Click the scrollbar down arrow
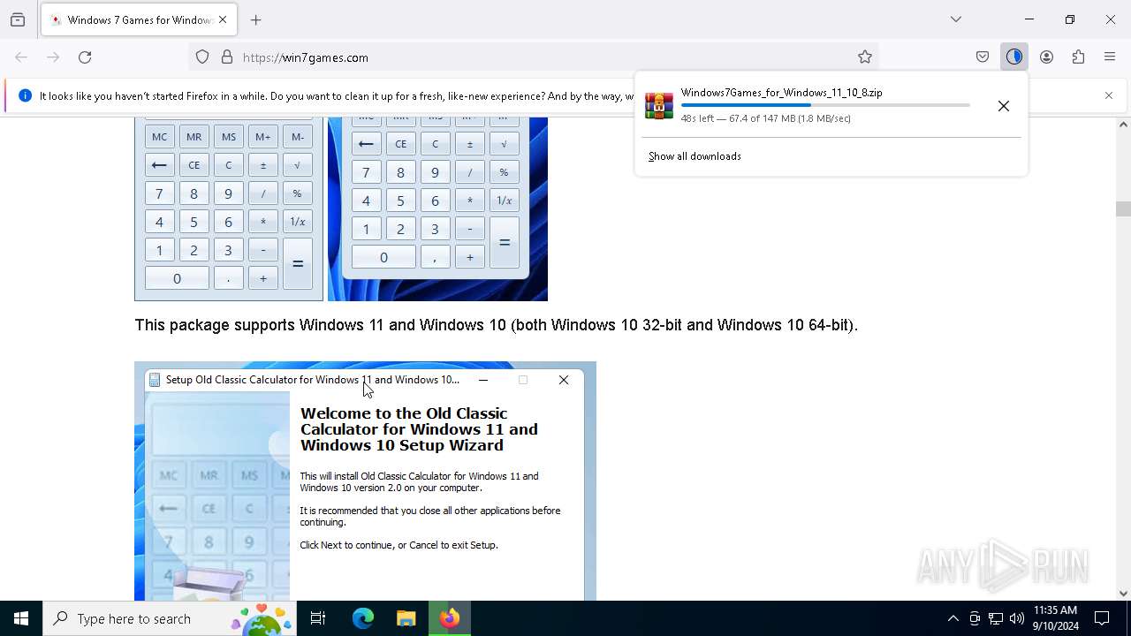1131x636 pixels. 1123,594
